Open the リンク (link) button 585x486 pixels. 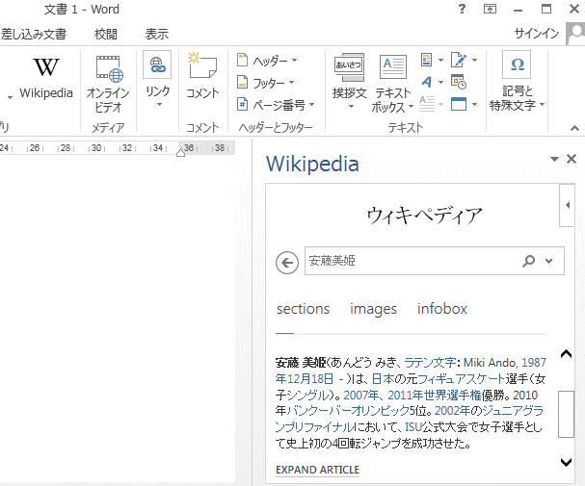click(157, 81)
